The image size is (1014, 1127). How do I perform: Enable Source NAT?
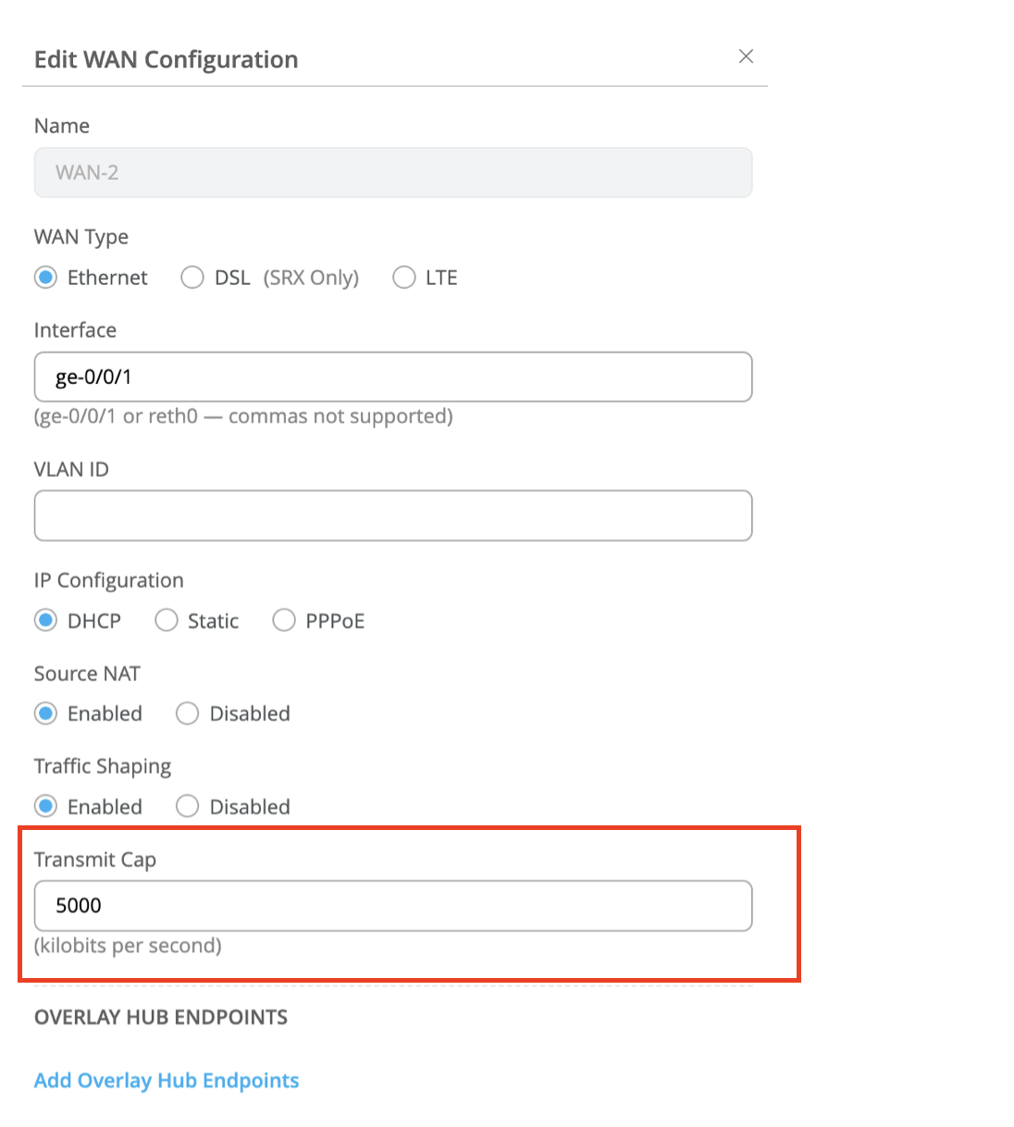click(x=45, y=713)
